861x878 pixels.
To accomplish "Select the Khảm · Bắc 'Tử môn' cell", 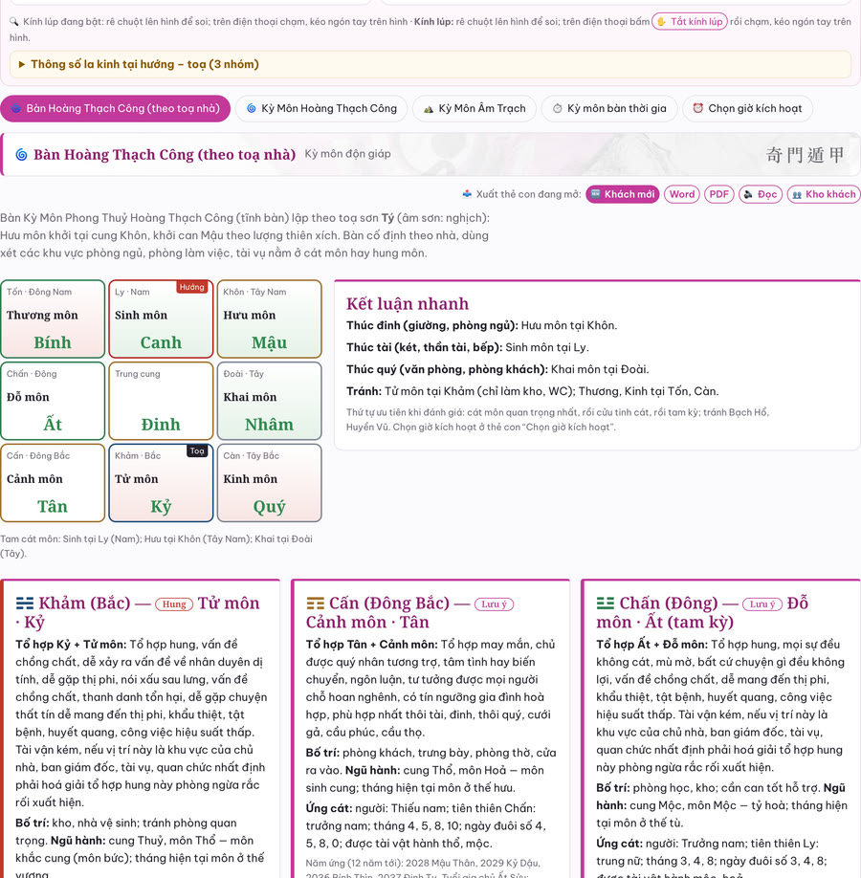I will click(161, 483).
